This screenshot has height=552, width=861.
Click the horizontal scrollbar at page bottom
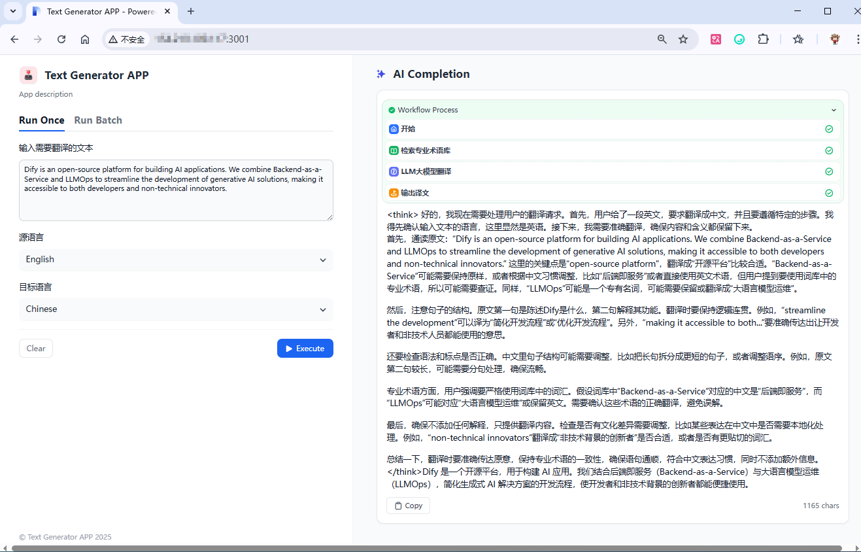pos(426,548)
